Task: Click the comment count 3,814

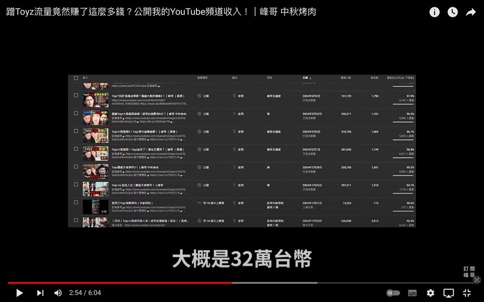Action: [375, 221]
